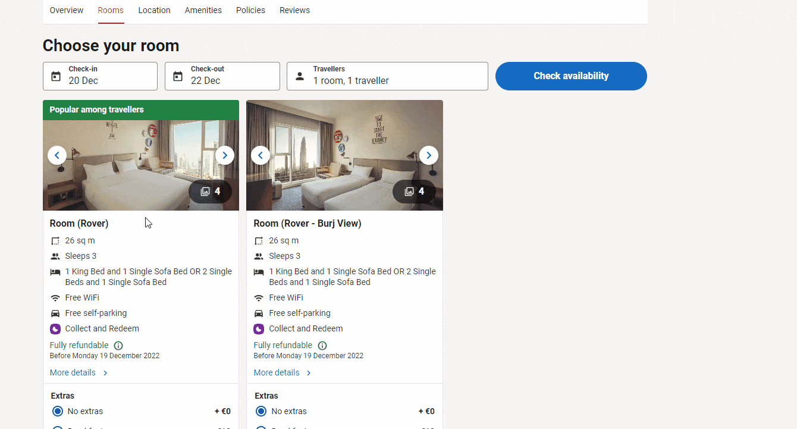The image size is (797, 429).
Task: Open the four-photo gallery for Room (Rover)
Action: (x=210, y=192)
